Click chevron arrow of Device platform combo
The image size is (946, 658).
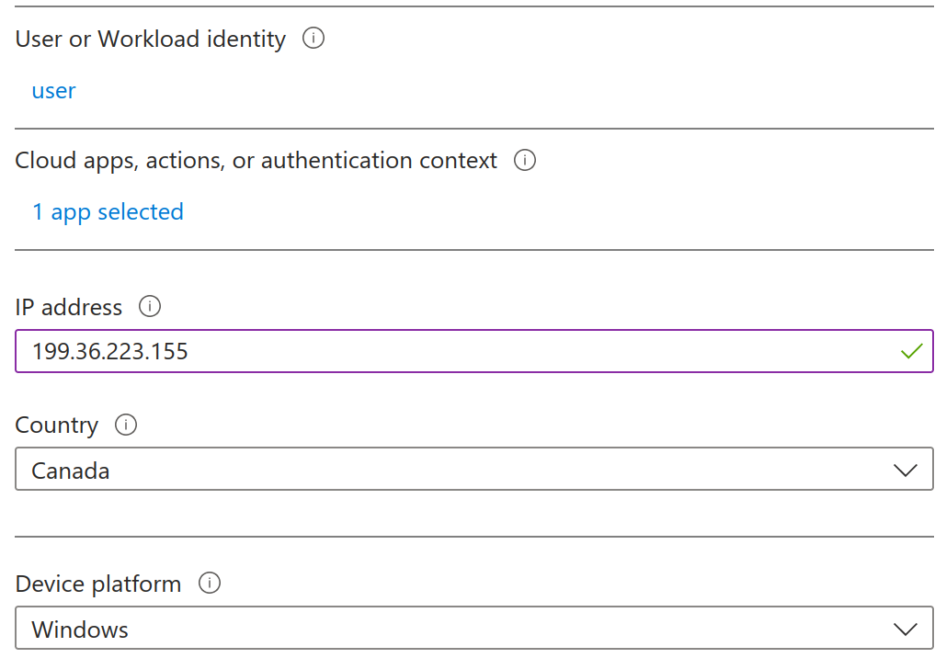[x=905, y=629]
